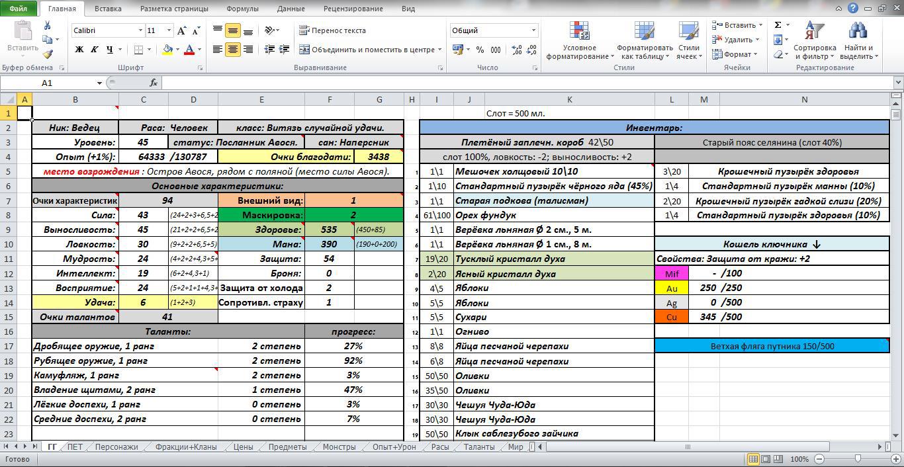The height and width of the screenshot is (467, 904).
Task: Expand the Общий number format dropdown
Action: coord(533,30)
